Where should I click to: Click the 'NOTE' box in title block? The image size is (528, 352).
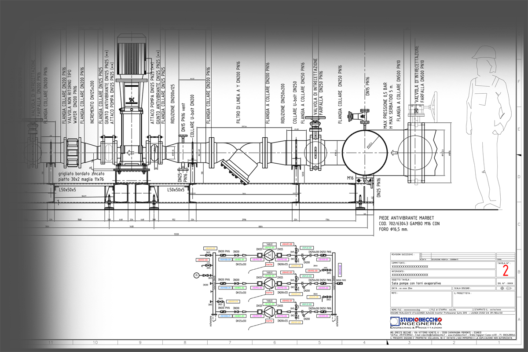[x=421, y=299]
